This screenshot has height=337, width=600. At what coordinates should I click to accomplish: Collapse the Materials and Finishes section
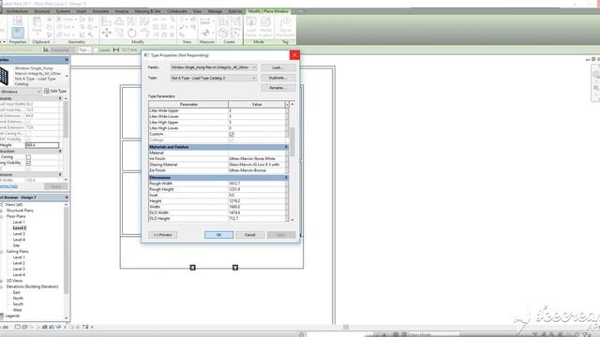pos(286,147)
